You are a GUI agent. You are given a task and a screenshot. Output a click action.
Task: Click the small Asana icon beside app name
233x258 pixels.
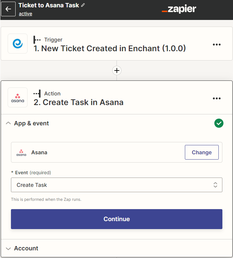click(21, 153)
